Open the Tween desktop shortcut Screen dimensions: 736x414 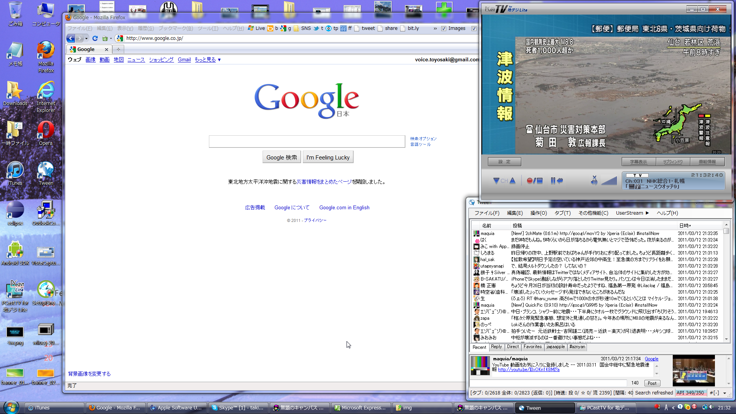46,173
